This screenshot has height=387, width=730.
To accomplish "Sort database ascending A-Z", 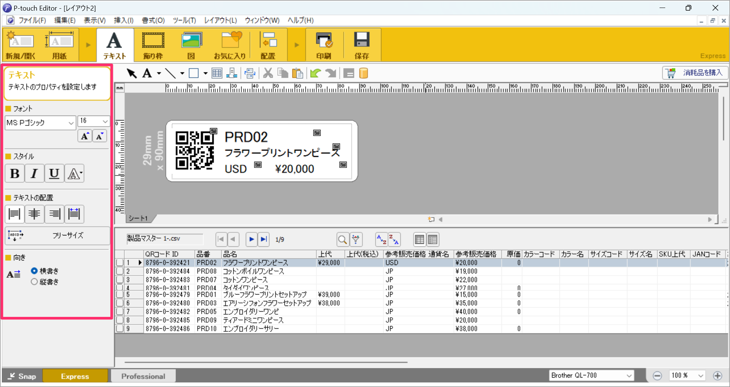I will 381,240.
